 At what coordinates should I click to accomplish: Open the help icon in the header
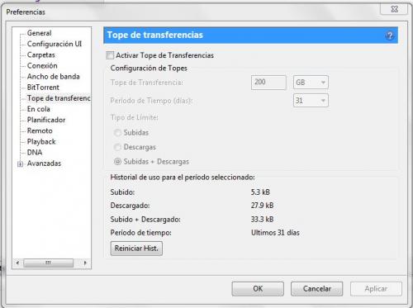[389, 36]
